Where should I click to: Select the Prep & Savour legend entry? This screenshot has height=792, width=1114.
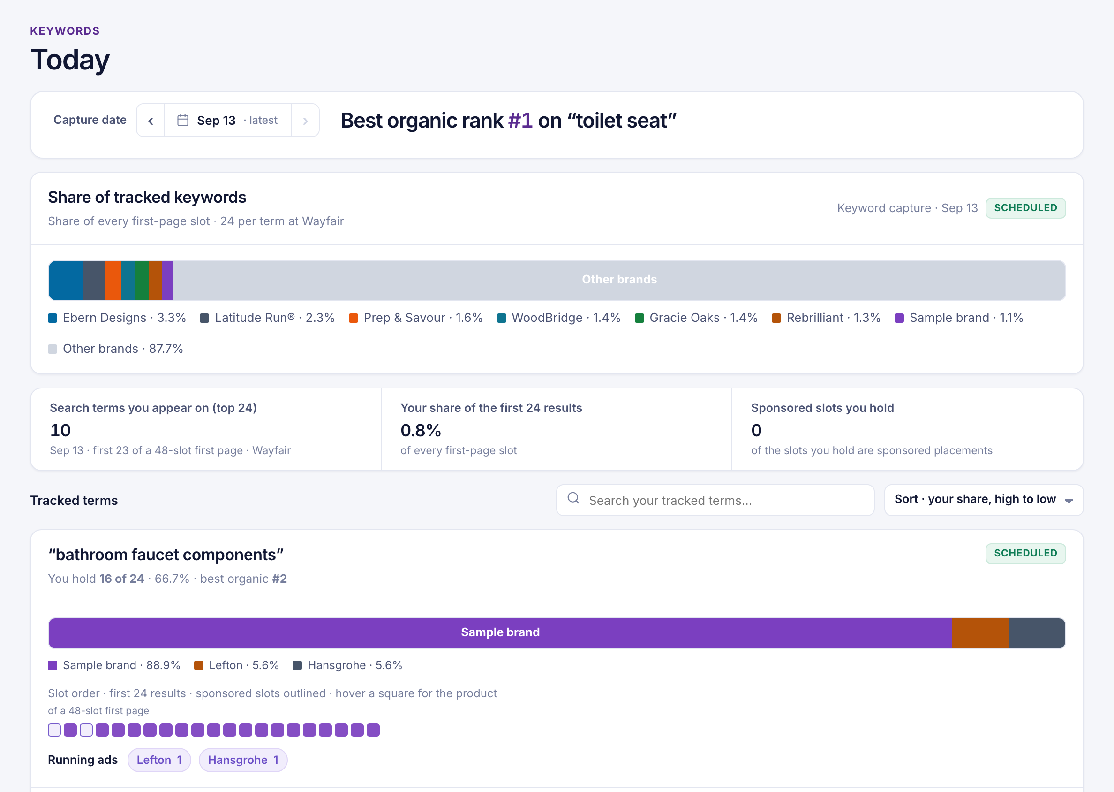416,318
